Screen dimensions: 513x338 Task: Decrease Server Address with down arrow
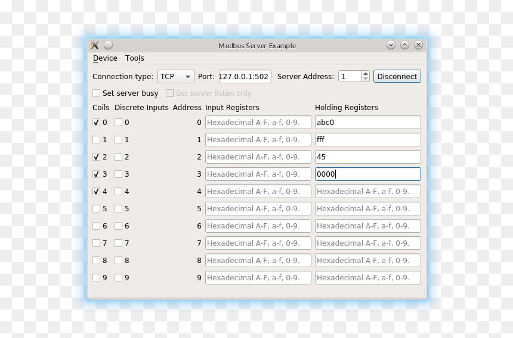tap(366, 79)
